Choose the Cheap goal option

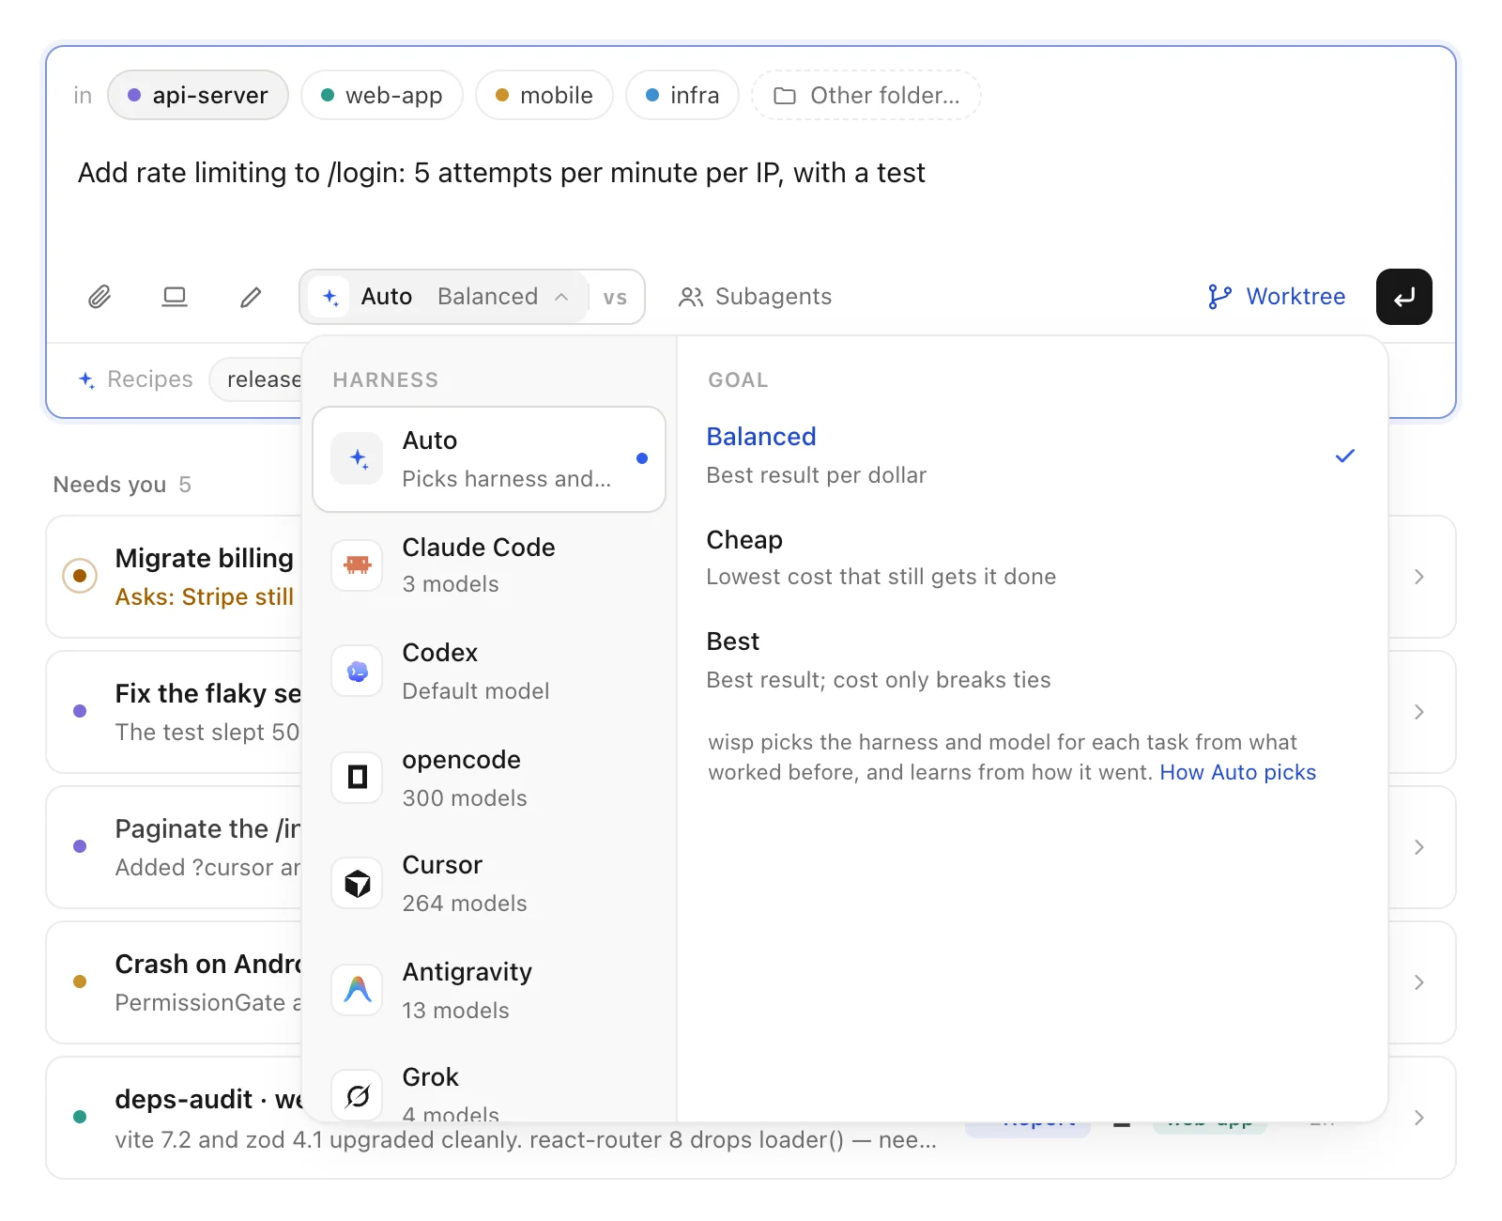(x=1031, y=558)
